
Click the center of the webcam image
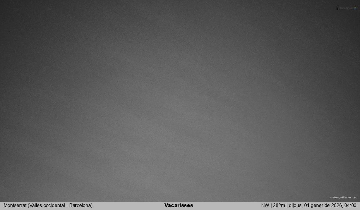180,101
